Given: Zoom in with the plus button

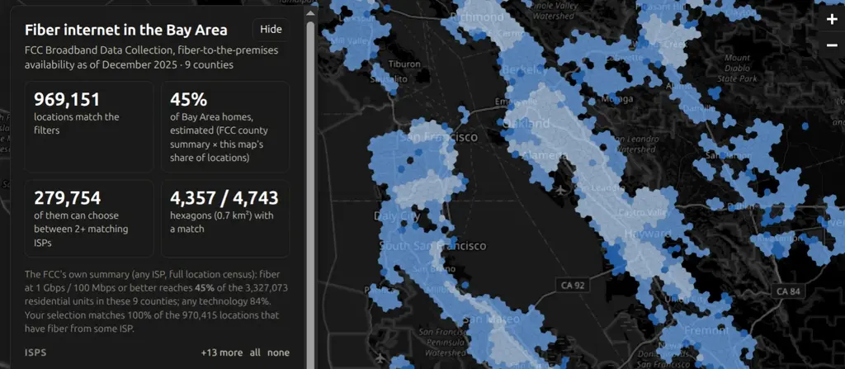Looking at the screenshot, I should point(832,20).
